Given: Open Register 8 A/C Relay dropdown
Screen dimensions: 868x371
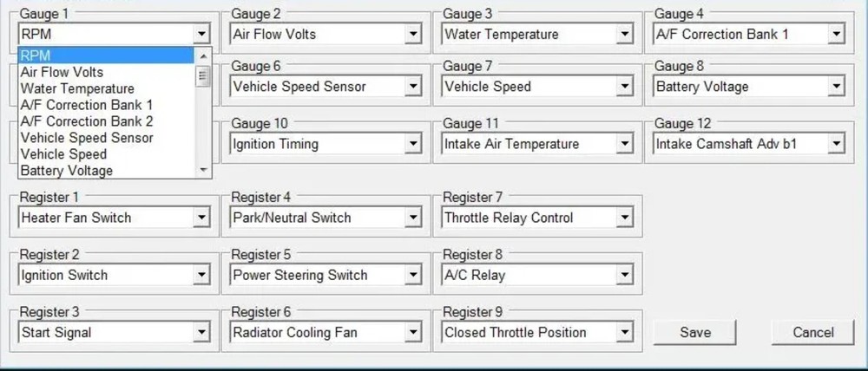Looking at the screenshot, I should pyautogui.click(x=625, y=275).
